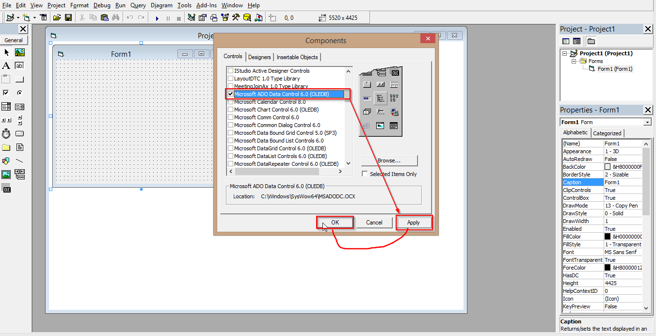Select the Pointer tool in toolbox
Screen dimensions: 656x336
click(6, 52)
